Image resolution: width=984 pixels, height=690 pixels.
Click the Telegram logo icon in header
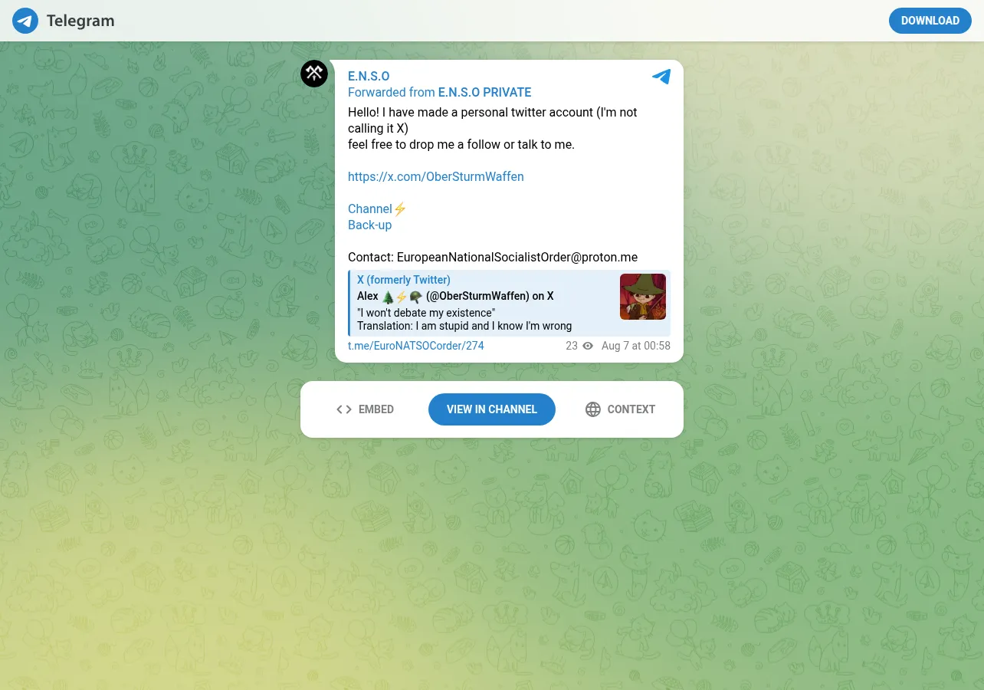point(25,21)
